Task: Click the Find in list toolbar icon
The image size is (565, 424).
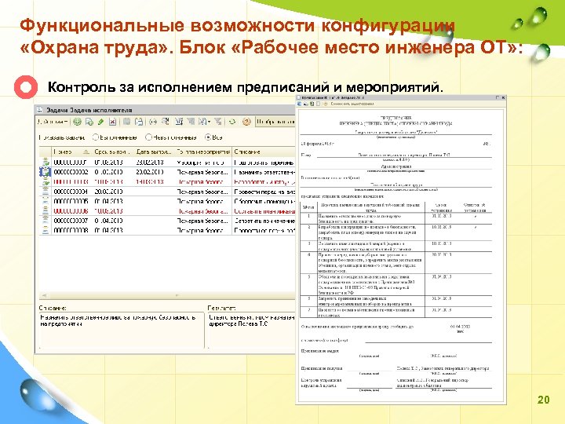Action: pos(166,122)
